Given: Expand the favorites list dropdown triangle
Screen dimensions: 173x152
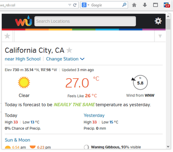Looking at the screenshot, I should pos(160,36).
